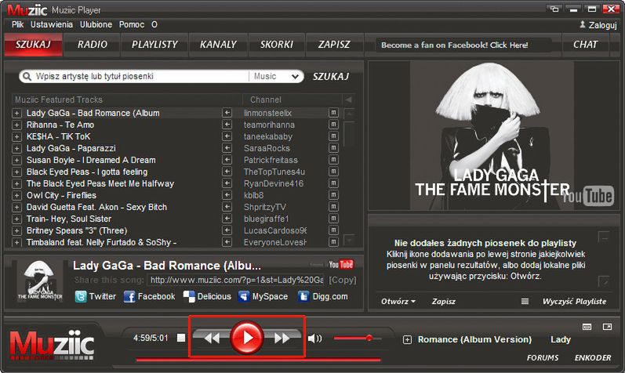Open the Pomoc menu
The image size is (625, 373).
[x=132, y=25]
